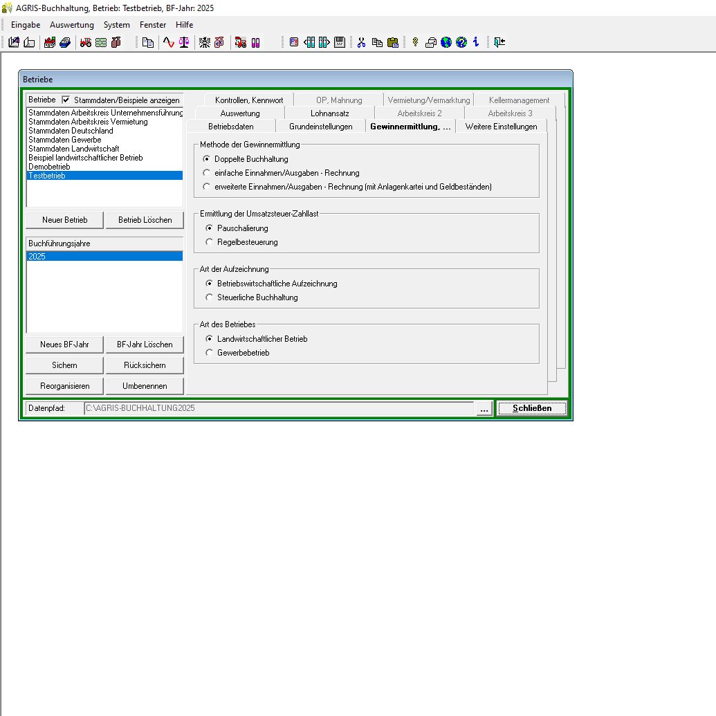This screenshot has width=716, height=716.
Task: Click the scissors cut icon
Action: pos(361,42)
